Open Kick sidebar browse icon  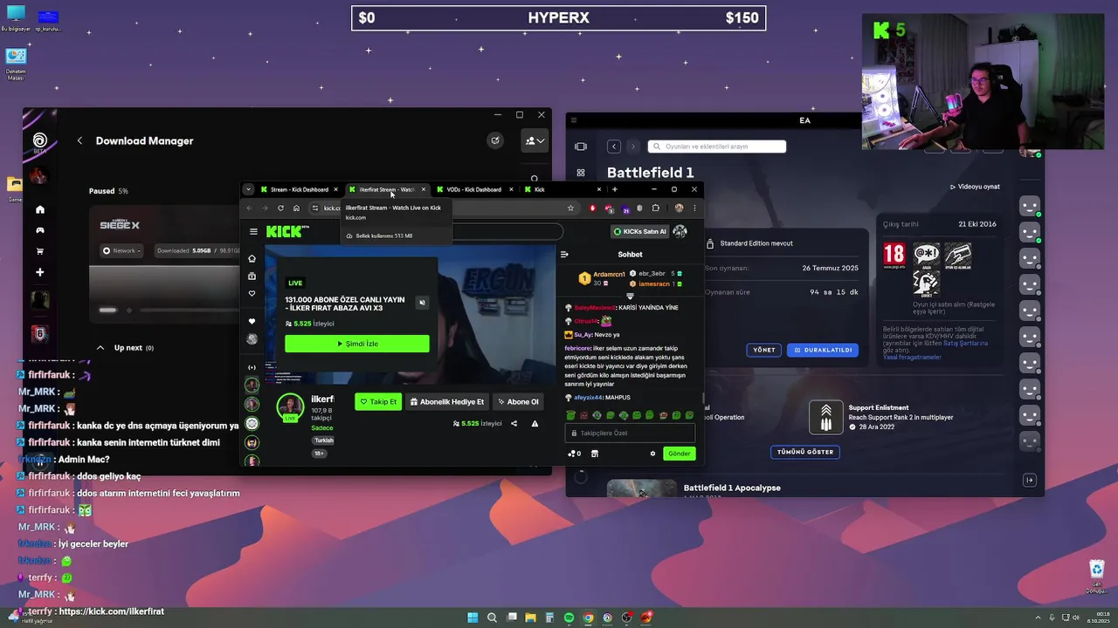[x=252, y=276]
